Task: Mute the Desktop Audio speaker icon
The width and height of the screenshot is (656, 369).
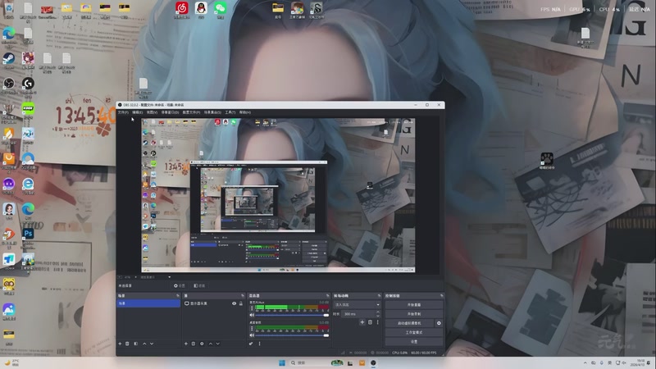Action: (x=252, y=335)
